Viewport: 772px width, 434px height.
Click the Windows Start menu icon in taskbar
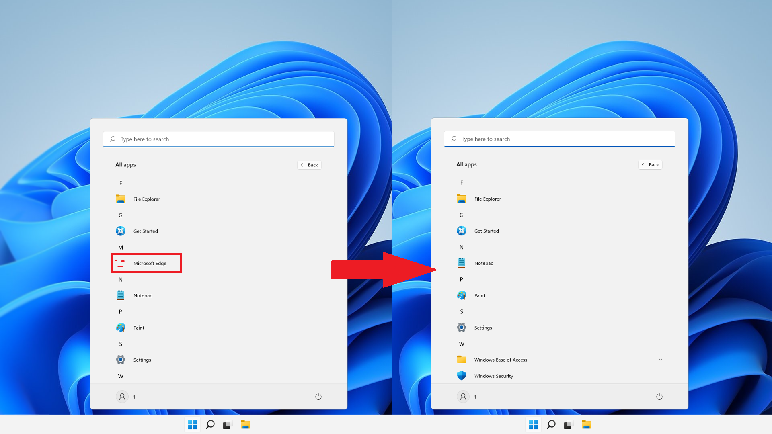(x=192, y=424)
